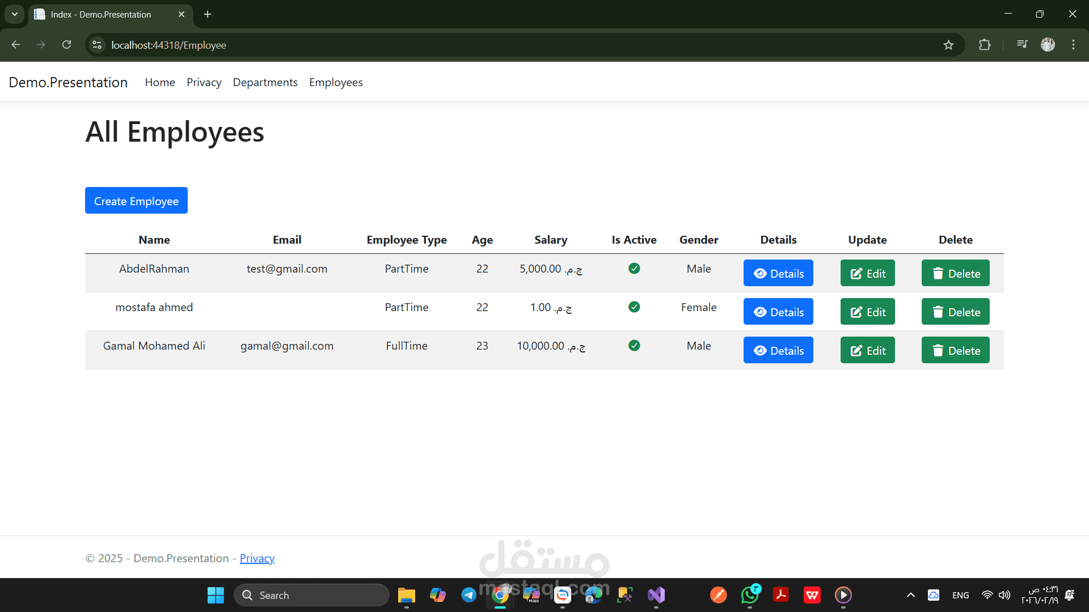Reload the Employee page
The image size is (1089, 612).
66,45
